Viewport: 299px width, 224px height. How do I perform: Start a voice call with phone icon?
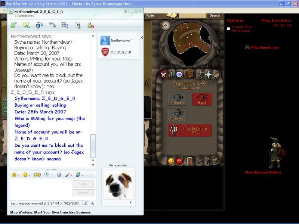point(52,25)
